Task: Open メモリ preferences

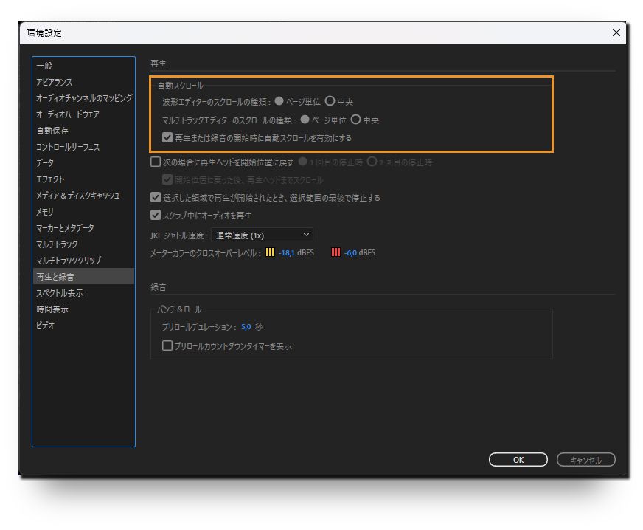Action: point(83,212)
